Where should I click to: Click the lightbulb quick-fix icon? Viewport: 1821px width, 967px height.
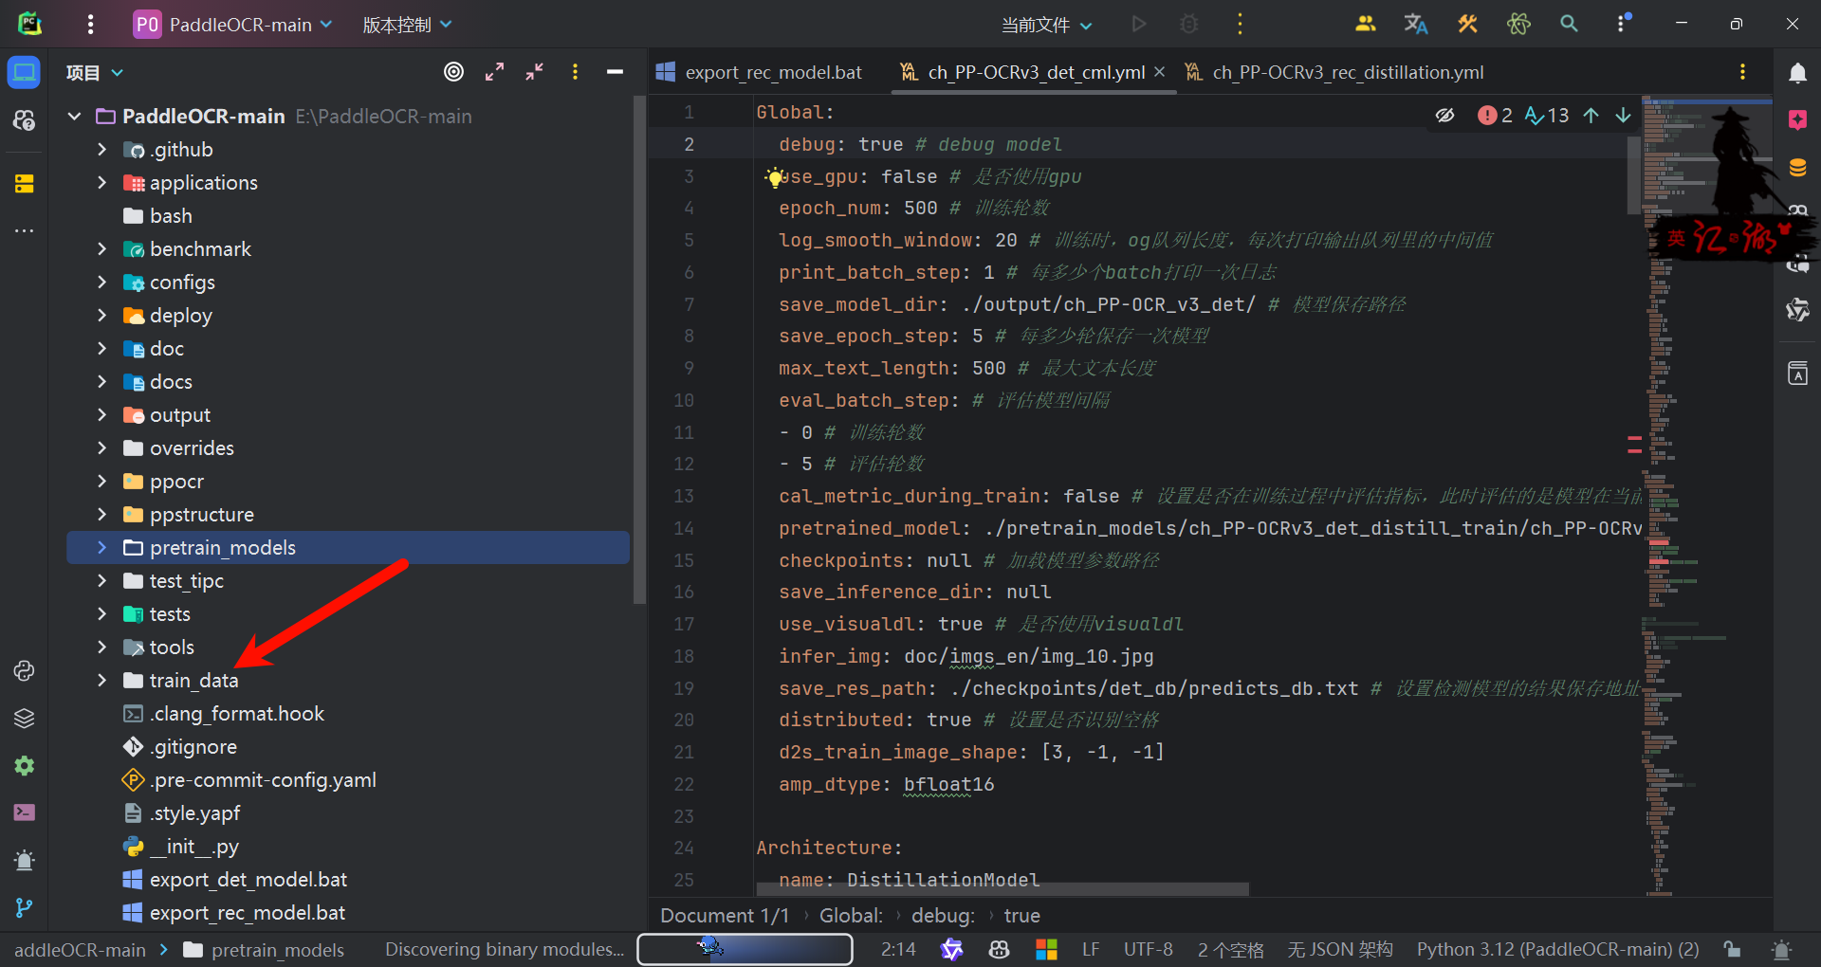[x=775, y=177]
